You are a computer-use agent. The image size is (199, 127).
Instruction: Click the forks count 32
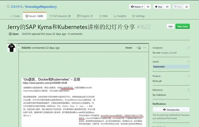pos(186,7)
